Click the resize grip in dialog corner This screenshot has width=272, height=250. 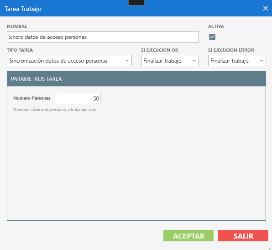(x=270, y=248)
